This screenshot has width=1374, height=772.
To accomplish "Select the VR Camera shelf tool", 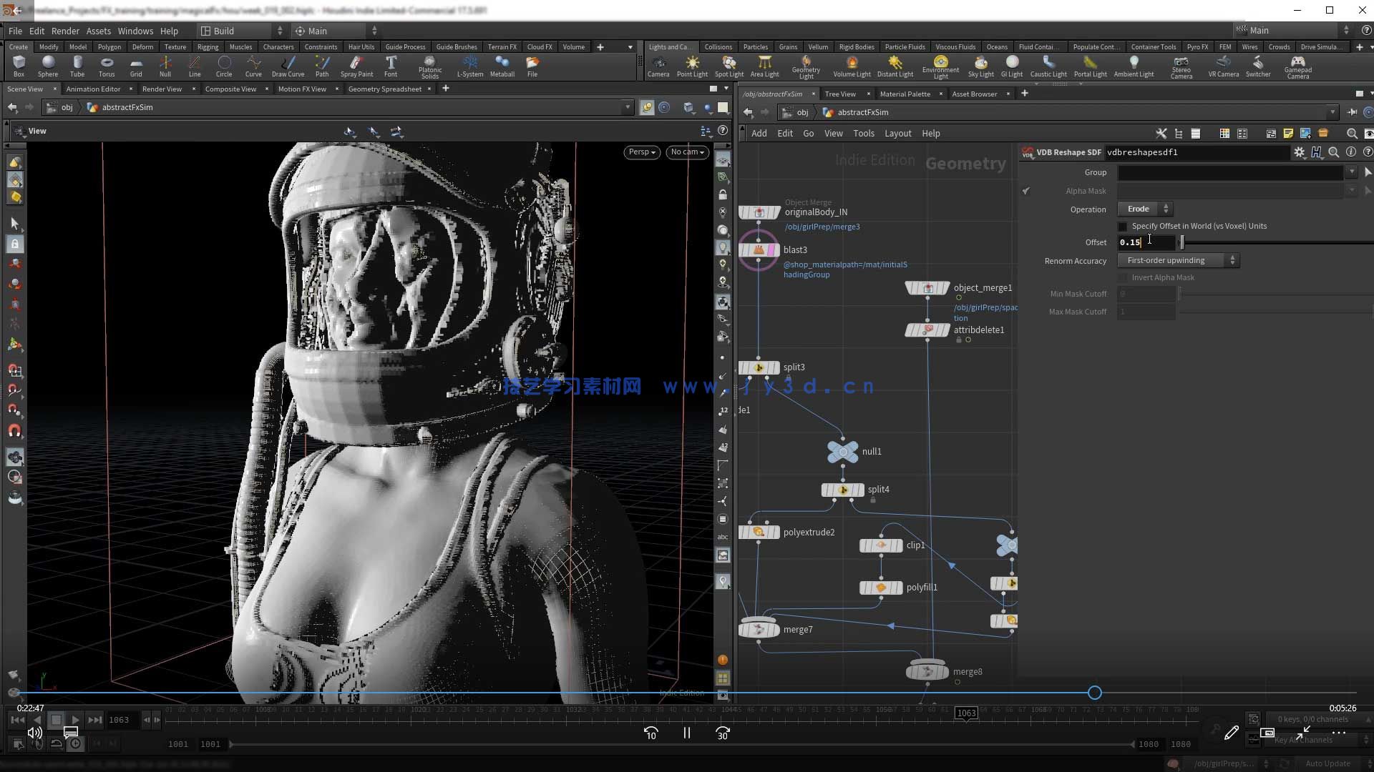I will pos(1223,66).
